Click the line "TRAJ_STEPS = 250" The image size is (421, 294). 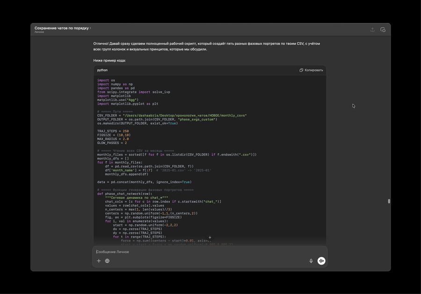tap(113, 131)
